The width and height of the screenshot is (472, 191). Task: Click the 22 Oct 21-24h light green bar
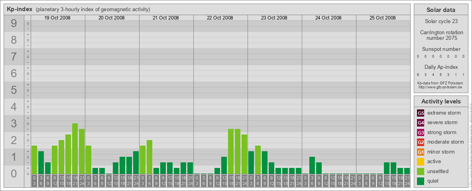point(244,154)
